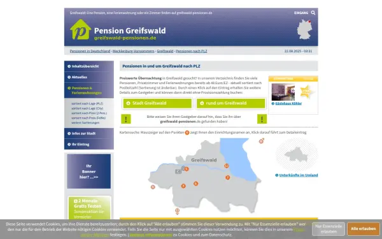This screenshot has height=239, width=382.
Task: Select Pensionen & Ferienwohnungen menu item
Action: (x=89, y=91)
